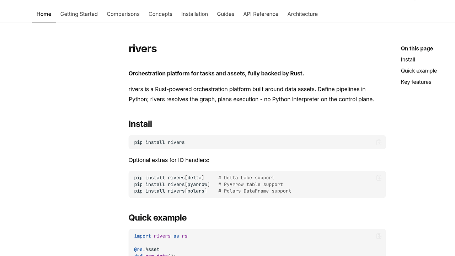Copy the optional extras install code block
Screen dimensions: 455x256
[x=379, y=178]
